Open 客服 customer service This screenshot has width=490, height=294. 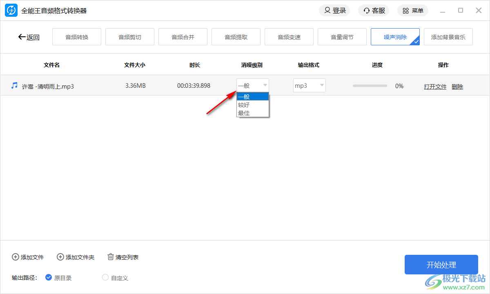point(374,11)
